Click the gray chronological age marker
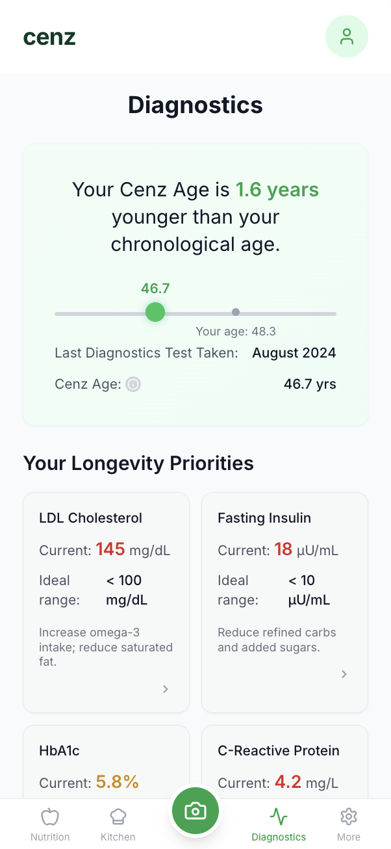391x849 pixels. coord(236,312)
